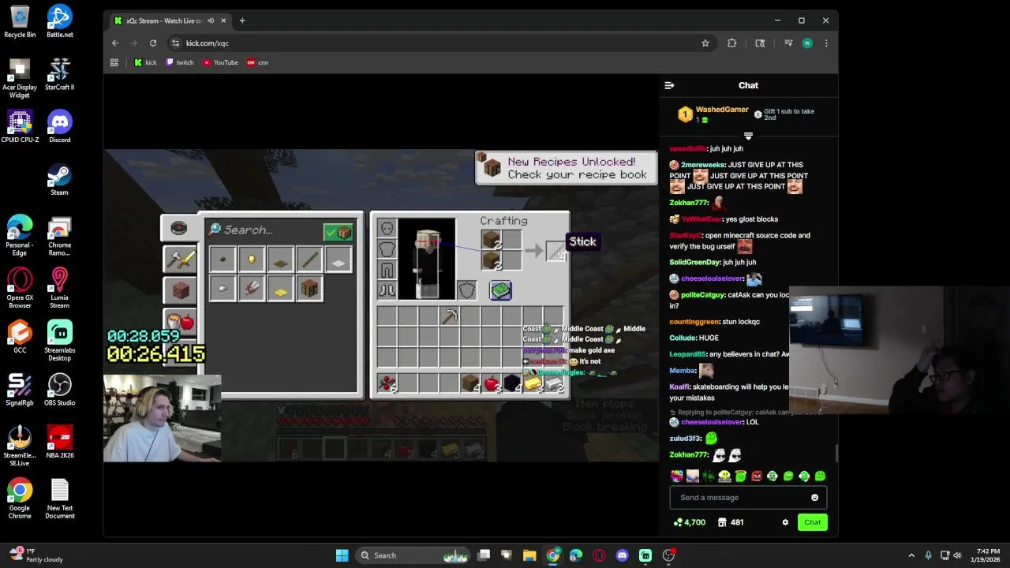The height and width of the screenshot is (568, 1010).
Task: Open the Chrome apps grid in bookmarks bar
Action: pos(114,62)
